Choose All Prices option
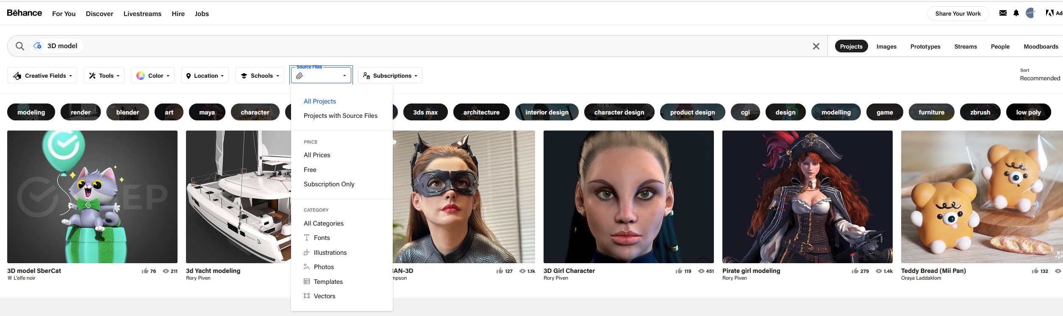Viewport: 1063px width, 316px height. (x=317, y=155)
